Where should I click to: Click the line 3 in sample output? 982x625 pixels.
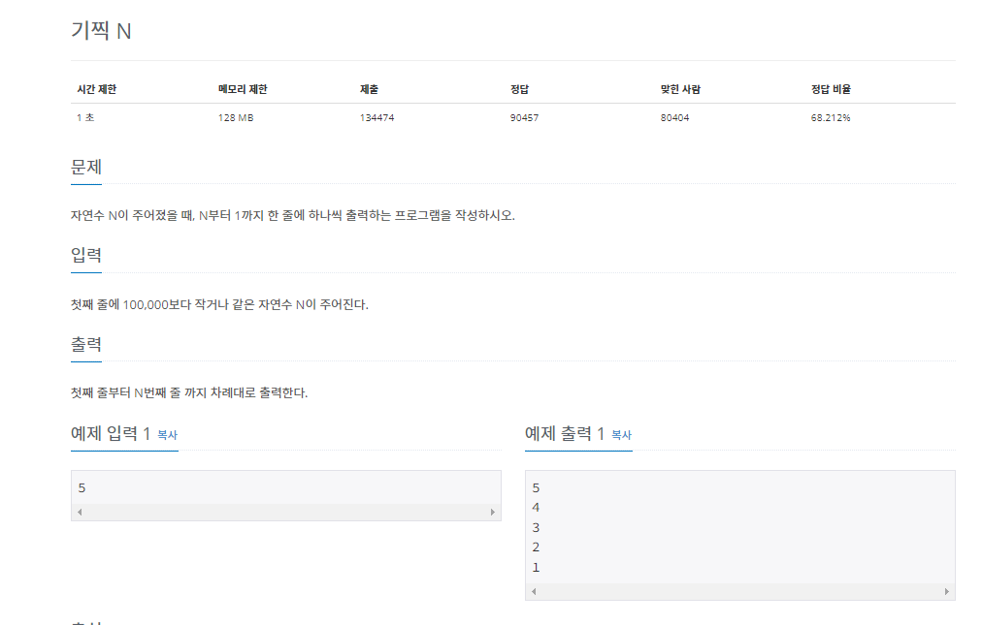click(x=536, y=527)
